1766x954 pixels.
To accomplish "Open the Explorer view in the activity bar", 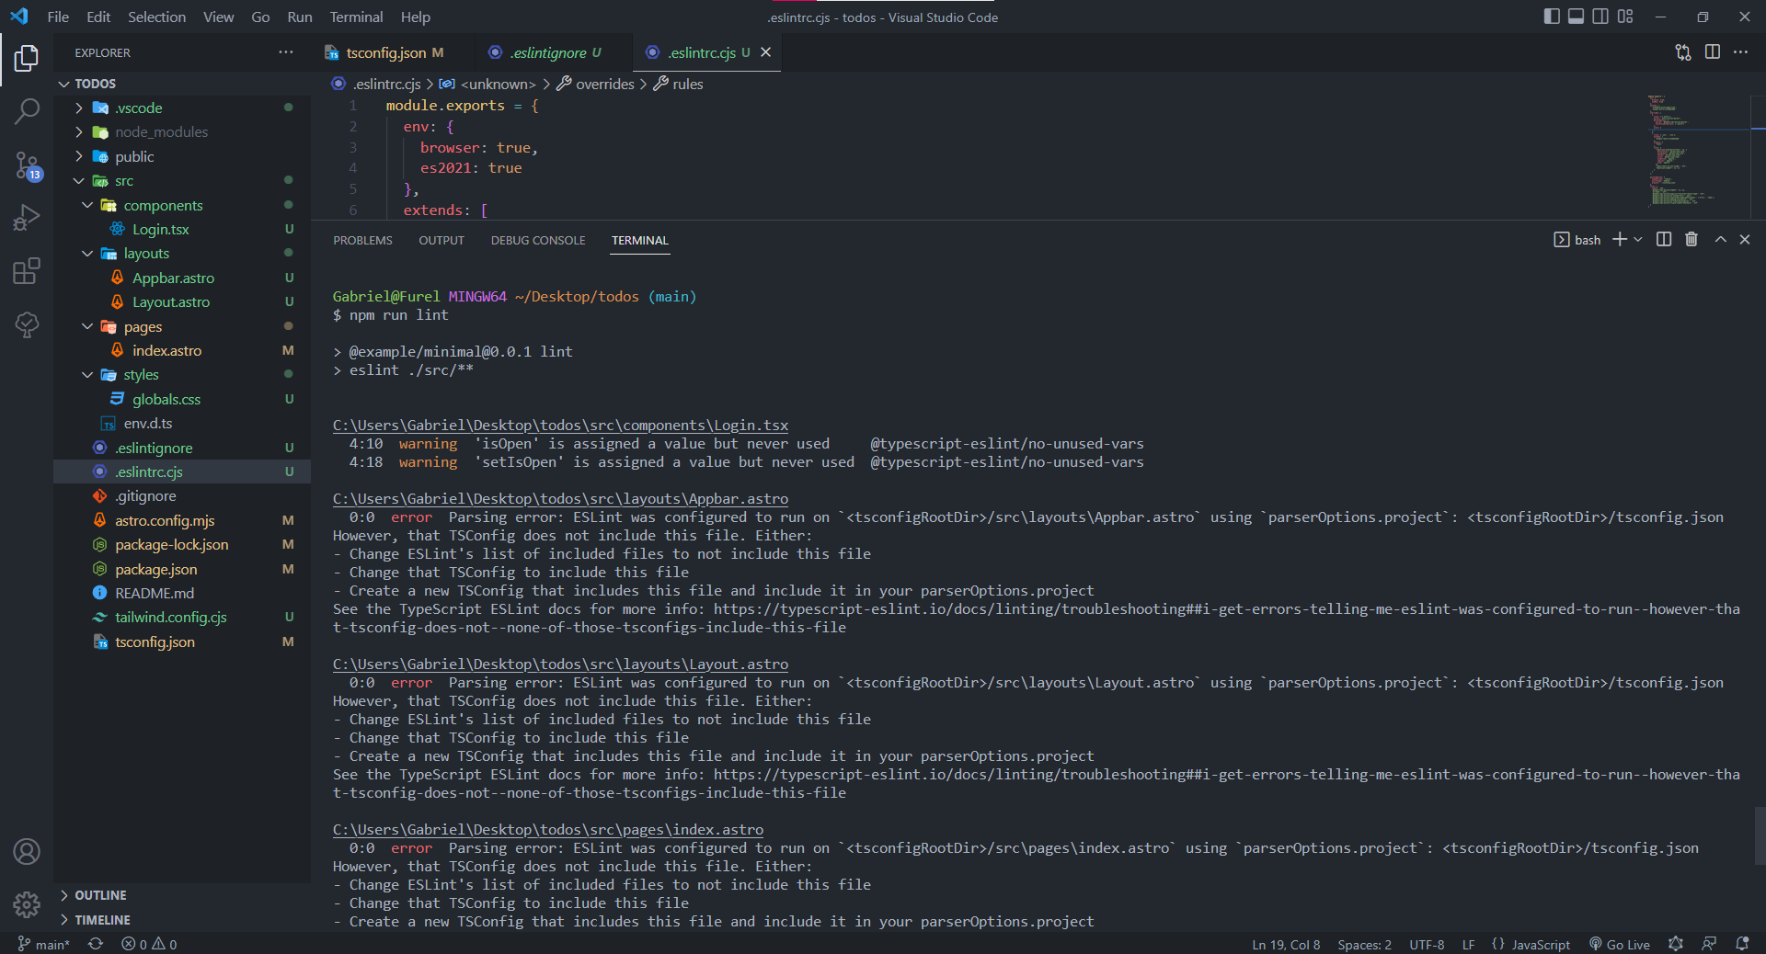I will click(x=27, y=59).
